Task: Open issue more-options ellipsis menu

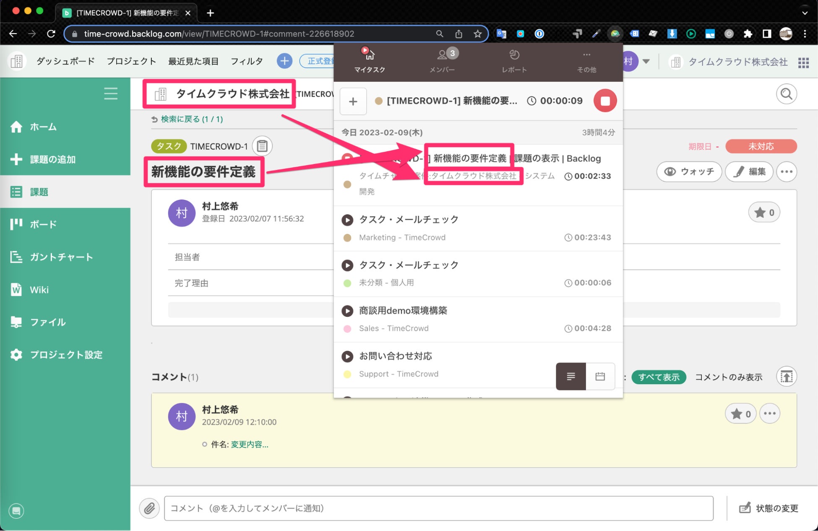Action: [x=786, y=171]
